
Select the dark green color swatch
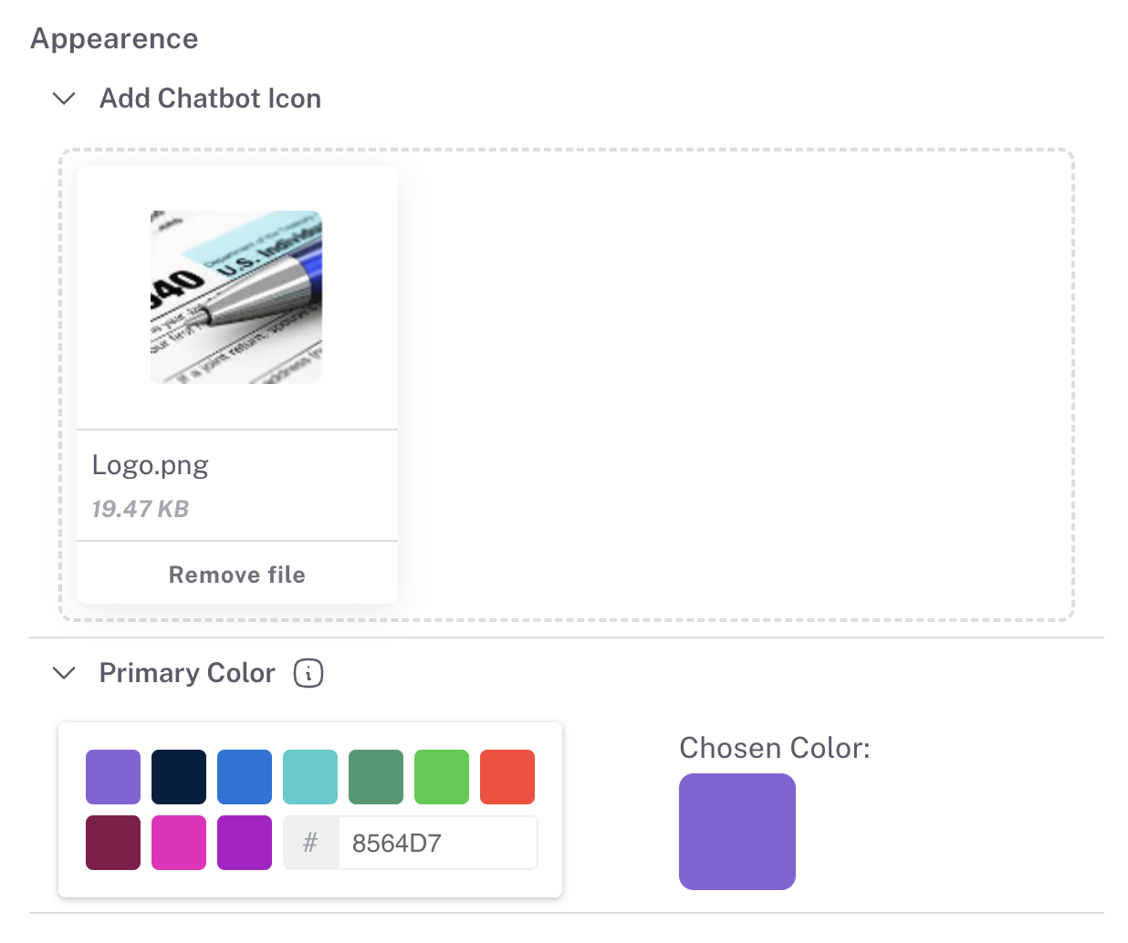click(376, 777)
